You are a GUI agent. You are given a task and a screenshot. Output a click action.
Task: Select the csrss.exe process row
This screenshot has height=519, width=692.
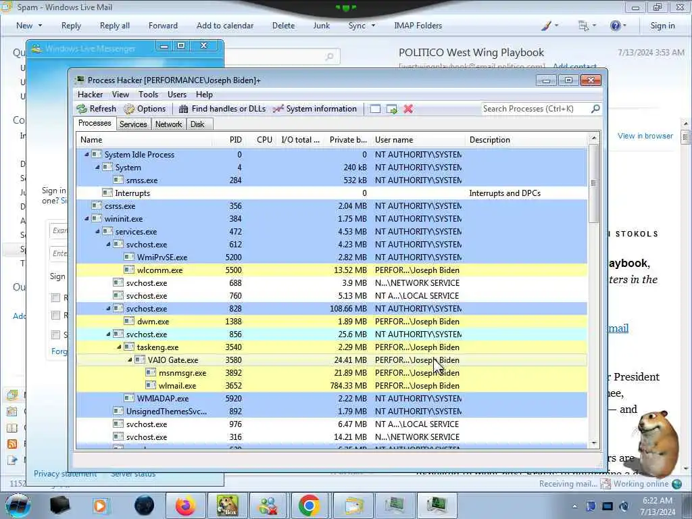coord(331,206)
